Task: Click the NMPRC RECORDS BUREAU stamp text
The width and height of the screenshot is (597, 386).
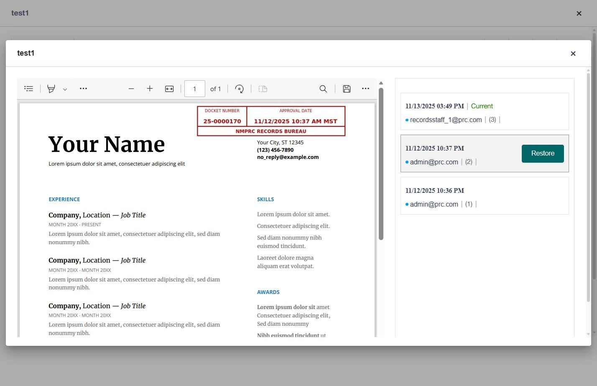Action: (x=271, y=131)
